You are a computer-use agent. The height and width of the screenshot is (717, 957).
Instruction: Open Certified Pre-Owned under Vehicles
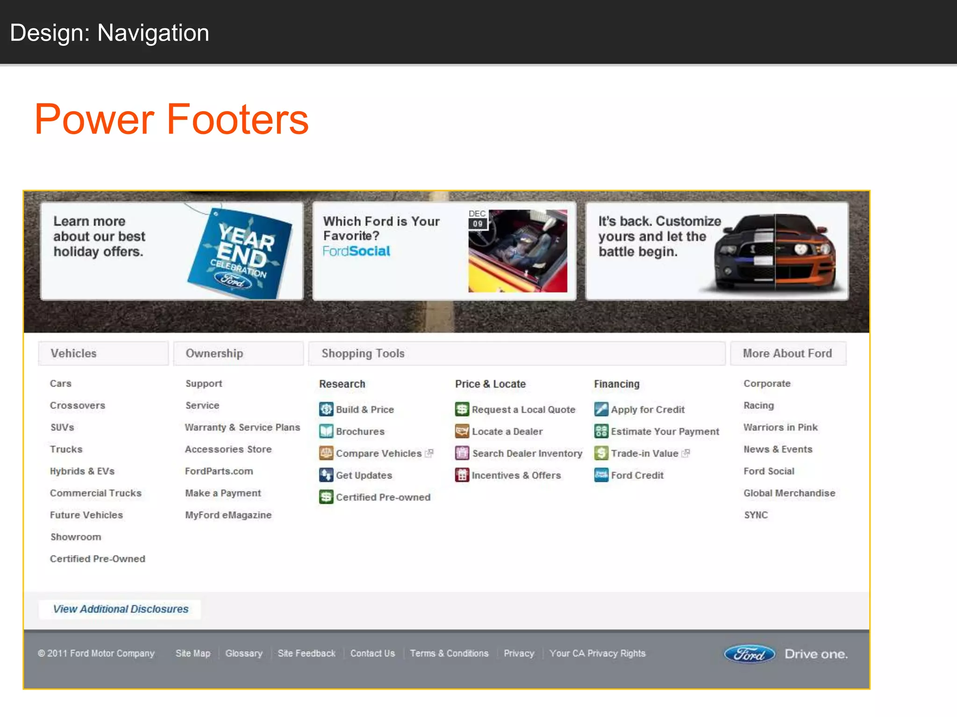(98, 559)
